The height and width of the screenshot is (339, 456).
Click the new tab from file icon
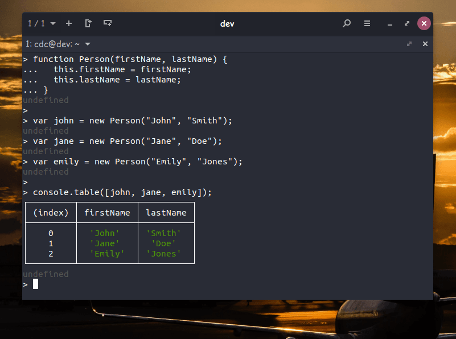(x=88, y=23)
